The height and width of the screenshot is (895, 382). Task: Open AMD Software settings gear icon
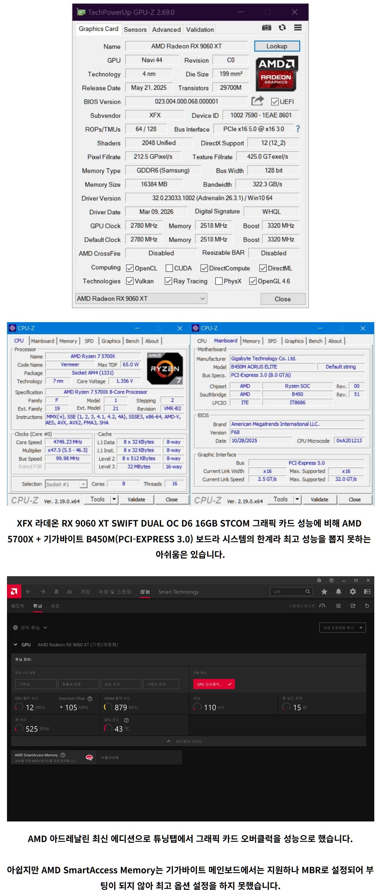click(353, 591)
